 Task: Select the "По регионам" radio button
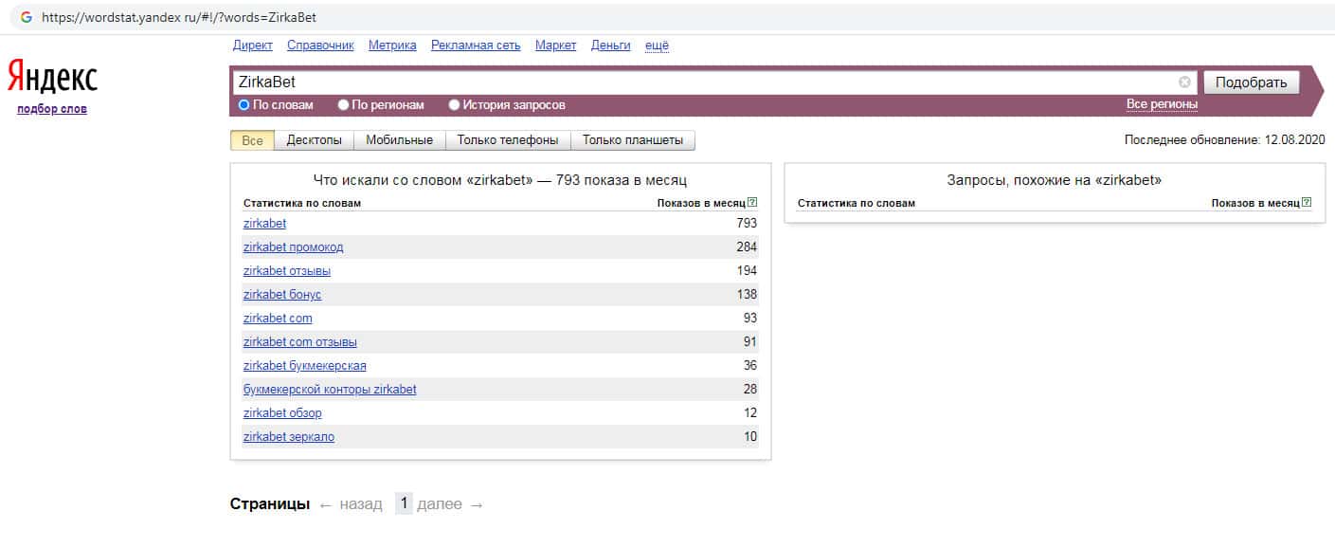pos(344,105)
